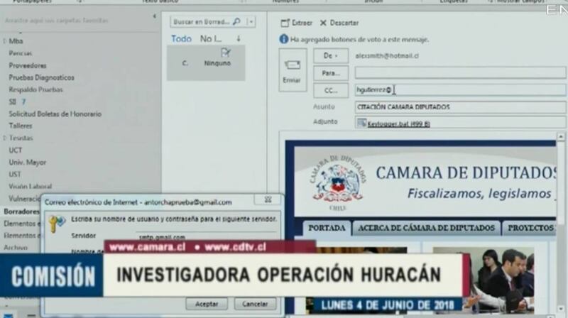
Task: Switch to the PORTADA tab
Action: [327, 228]
